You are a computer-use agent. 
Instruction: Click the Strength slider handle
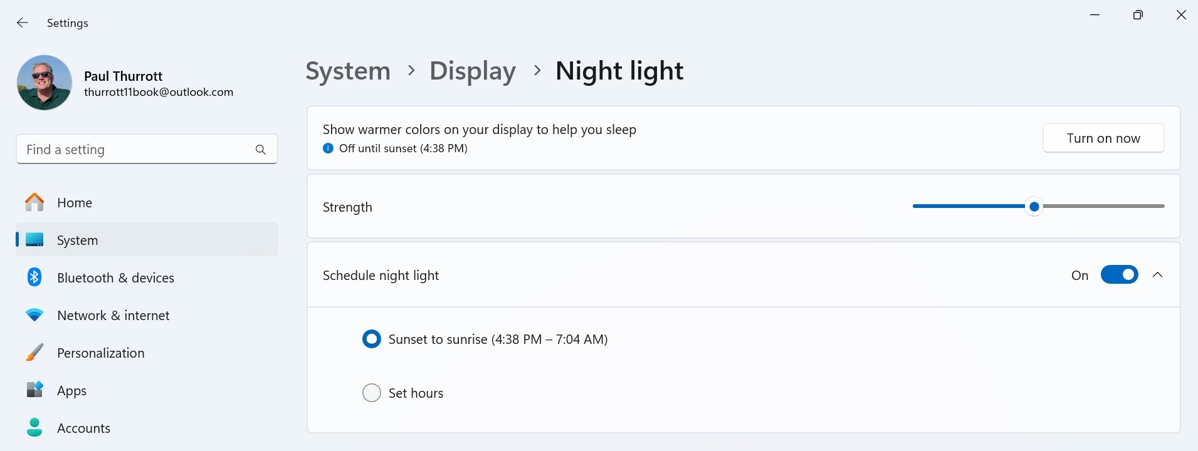click(x=1034, y=206)
